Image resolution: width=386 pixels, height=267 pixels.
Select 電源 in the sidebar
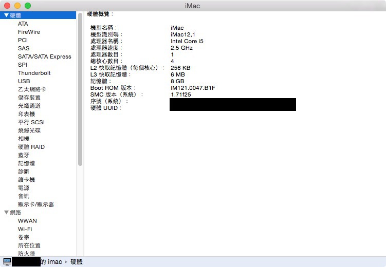(24, 188)
